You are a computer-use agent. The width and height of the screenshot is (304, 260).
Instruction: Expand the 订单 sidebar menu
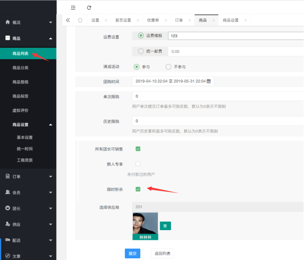coord(28,176)
